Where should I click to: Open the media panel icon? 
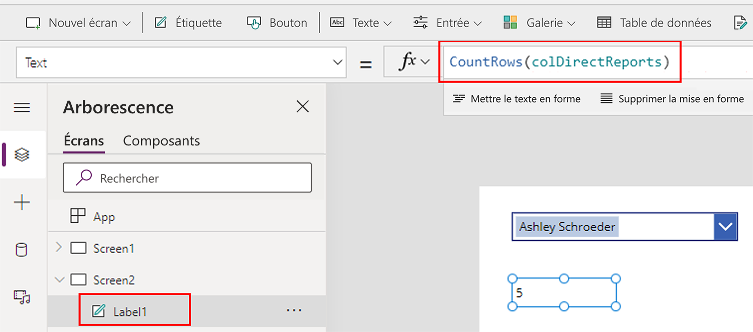point(22,296)
